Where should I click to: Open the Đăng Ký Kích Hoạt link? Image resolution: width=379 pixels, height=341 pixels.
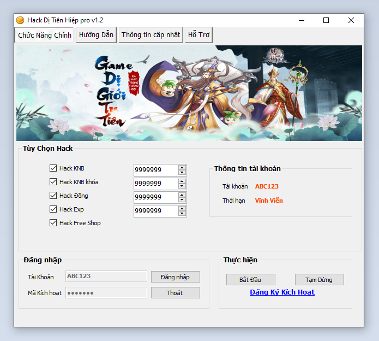282,292
